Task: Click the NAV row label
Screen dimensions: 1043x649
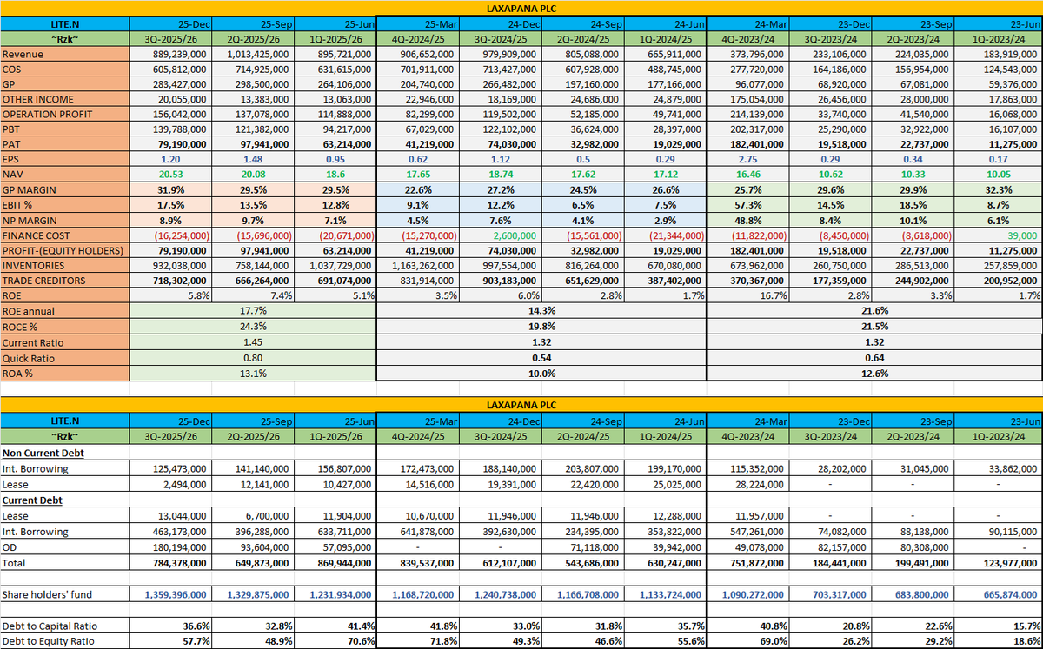Action: pyautogui.click(x=65, y=174)
